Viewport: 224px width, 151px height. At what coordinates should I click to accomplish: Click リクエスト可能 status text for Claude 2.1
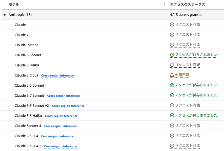click(x=188, y=35)
